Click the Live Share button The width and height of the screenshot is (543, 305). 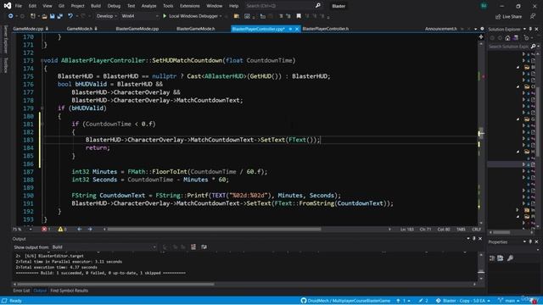click(x=508, y=16)
